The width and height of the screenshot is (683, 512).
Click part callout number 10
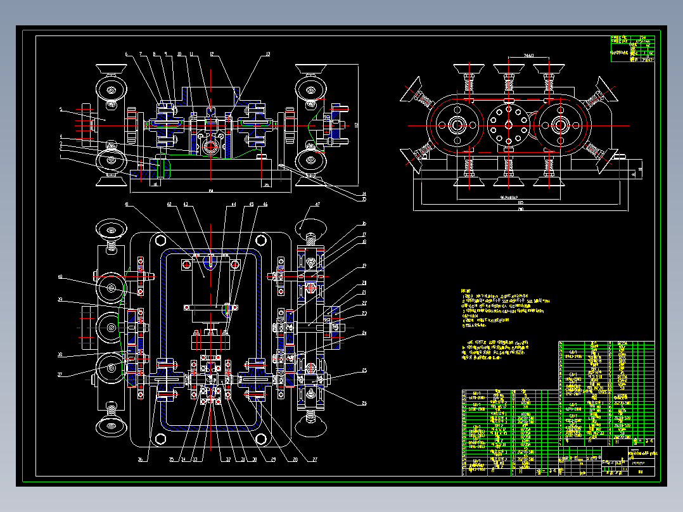tap(179, 54)
